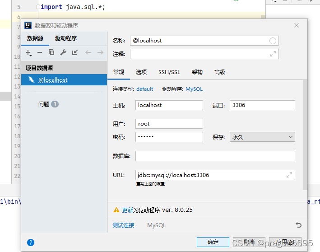Click the 测试连接 link
This screenshot has width=320, height=252.
click(123, 225)
